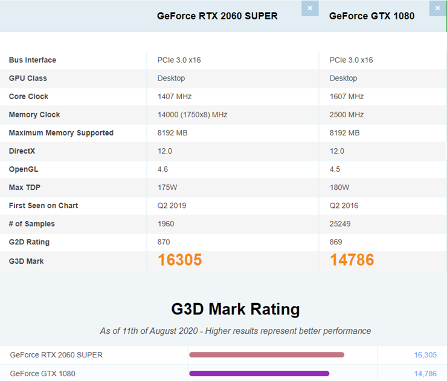Remove GeForce RTX 2060 SUPER from comparison
447x381 pixels.
tap(310, 8)
